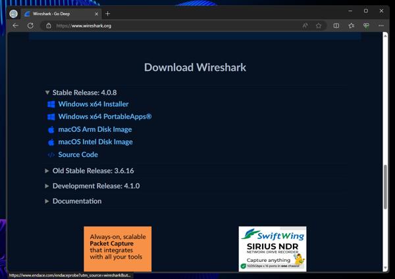Add this page to favorites star icon

point(319,26)
